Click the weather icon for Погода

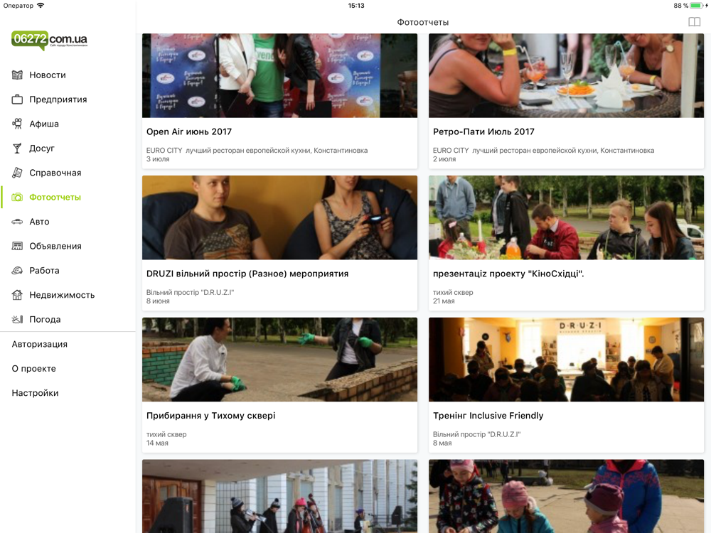[x=17, y=320]
